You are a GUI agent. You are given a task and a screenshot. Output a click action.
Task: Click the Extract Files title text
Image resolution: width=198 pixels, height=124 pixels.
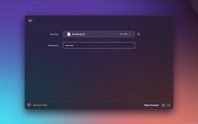pyautogui.click(x=40, y=105)
